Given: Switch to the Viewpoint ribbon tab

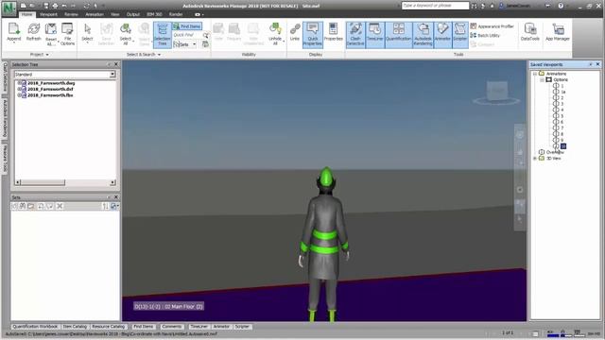Looking at the screenshot, I should (48, 14).
